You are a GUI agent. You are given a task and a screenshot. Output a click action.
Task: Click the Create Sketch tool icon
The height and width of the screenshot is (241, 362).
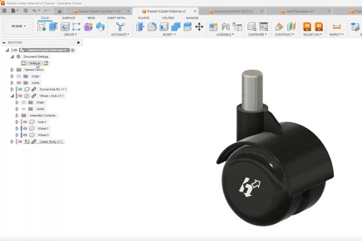[43, 27]
